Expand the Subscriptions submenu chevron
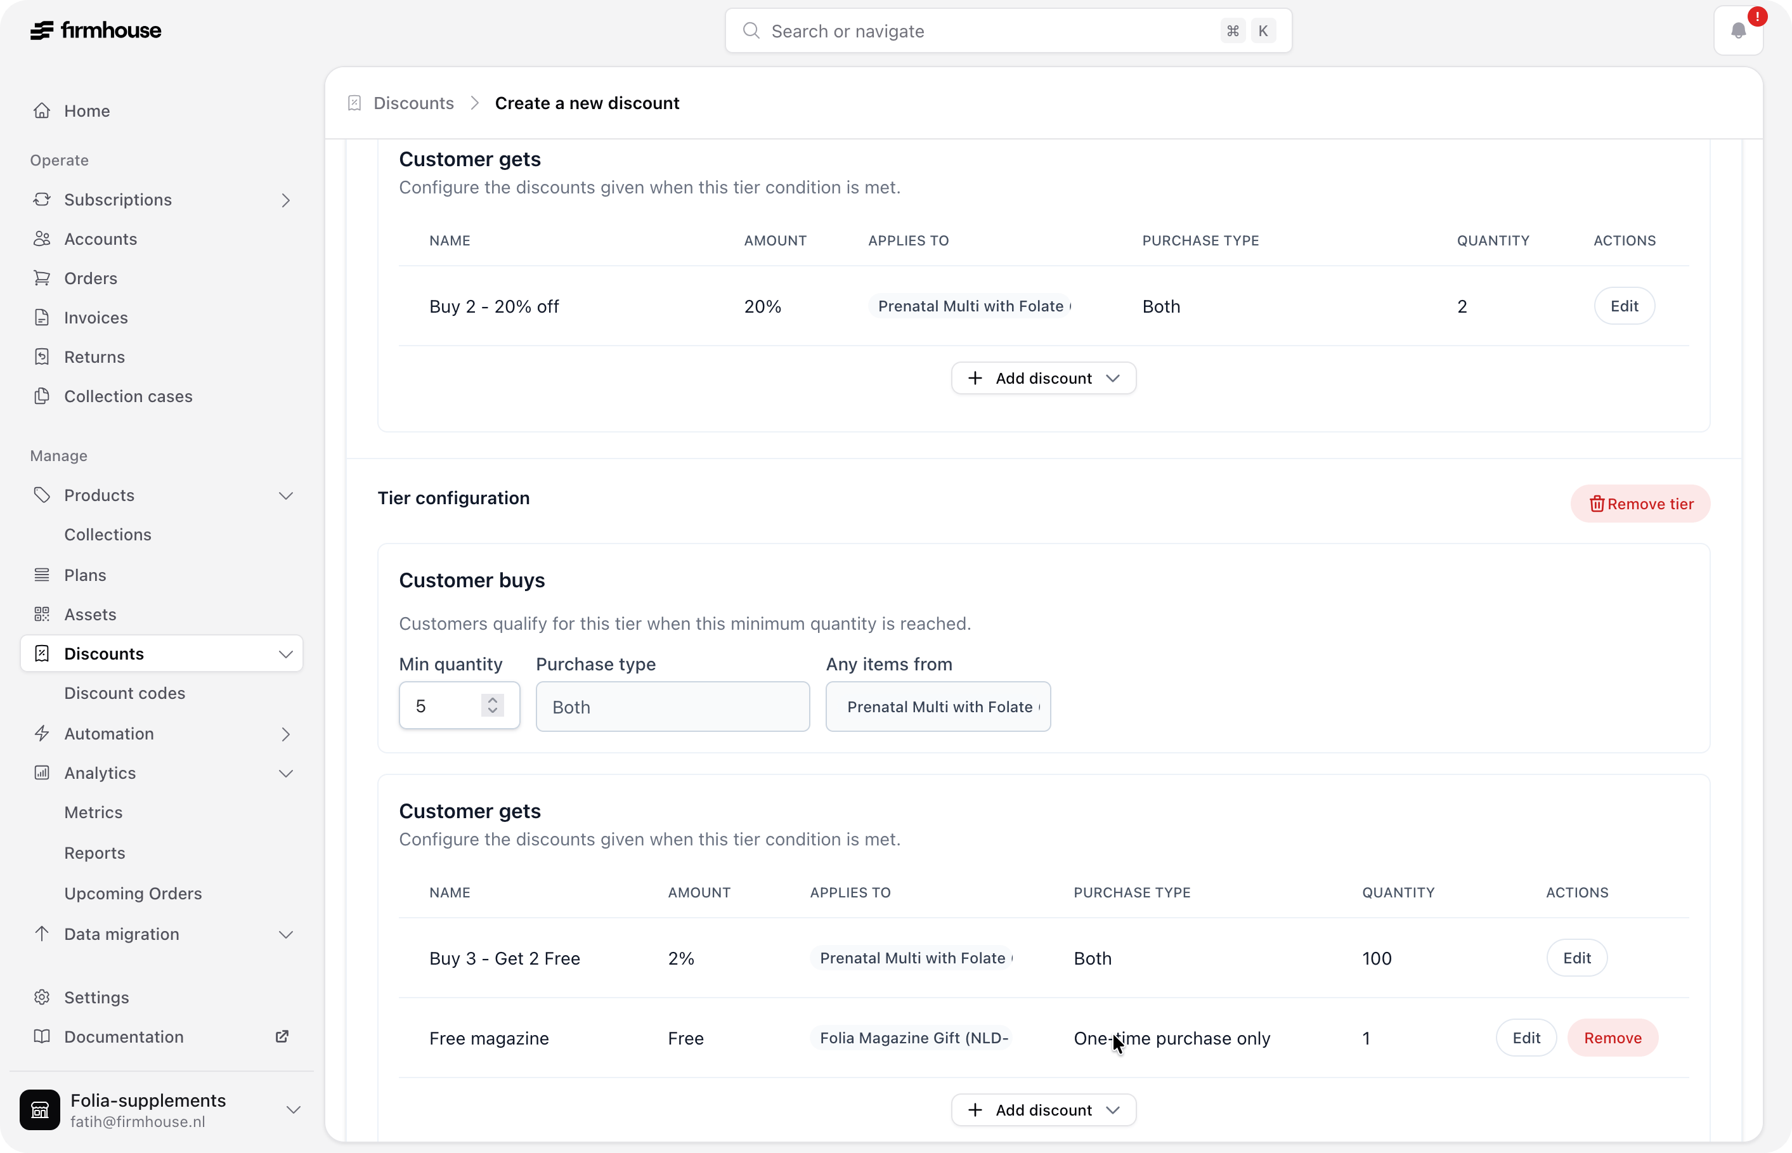 click(286, 200)
